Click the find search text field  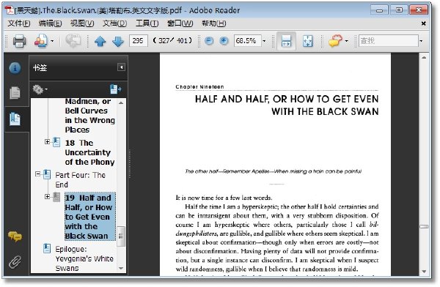(x=389, y=41)
